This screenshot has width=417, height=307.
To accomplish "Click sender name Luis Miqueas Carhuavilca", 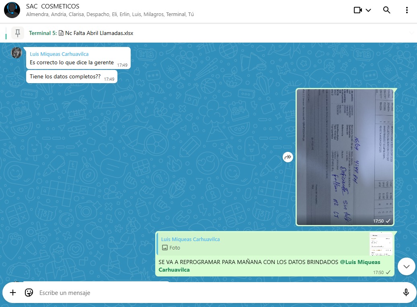I will pos(59,54).
